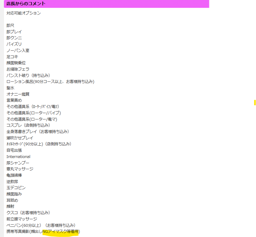The image size is (256, 237).
Task: Click the その他道具系(ローター/電マ) line
Action: (x=32, y=119)
